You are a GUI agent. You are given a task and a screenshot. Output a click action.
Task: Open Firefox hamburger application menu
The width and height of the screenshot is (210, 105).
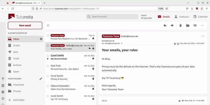point(207,9)
